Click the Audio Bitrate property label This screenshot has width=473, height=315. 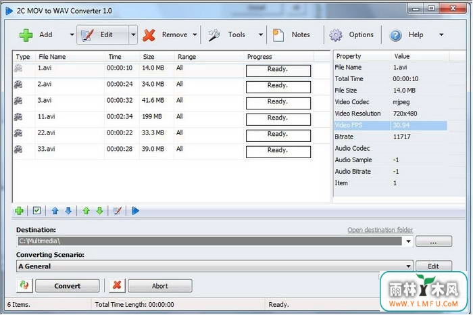[x=353, y=172]
